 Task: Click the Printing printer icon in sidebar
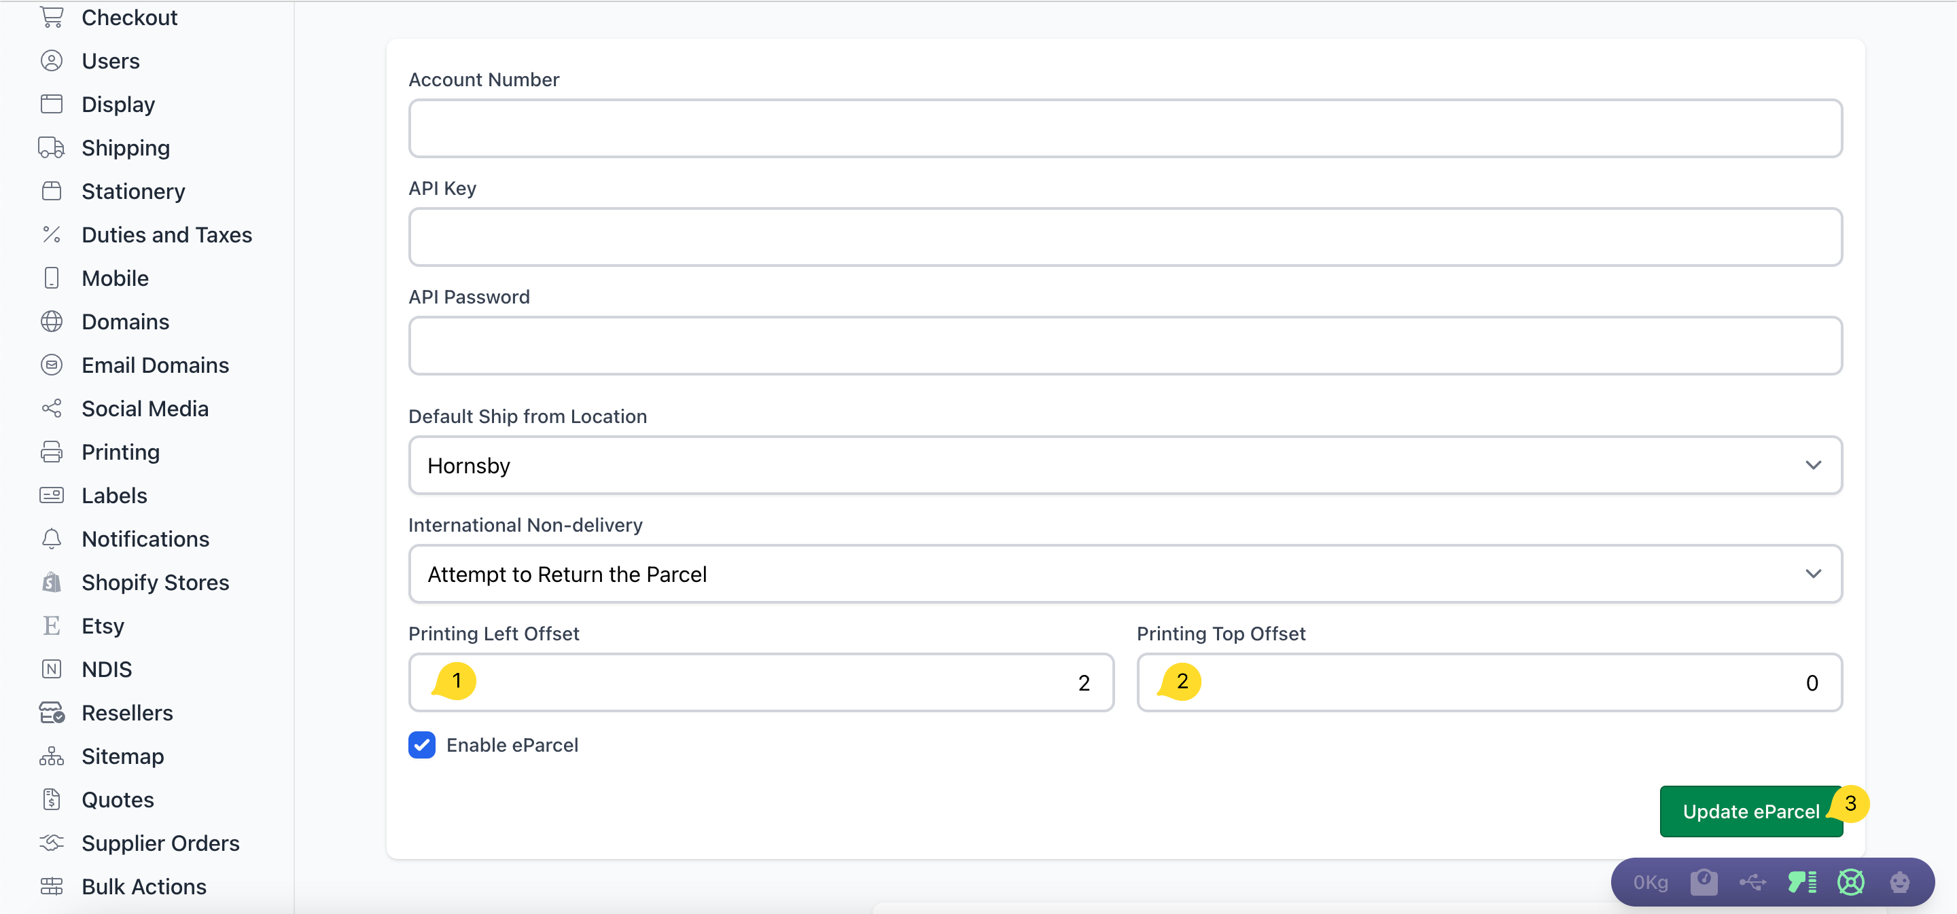point(52,452)
